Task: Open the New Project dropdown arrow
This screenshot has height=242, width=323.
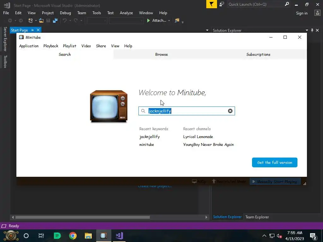Action: click(x=36, y=20)
